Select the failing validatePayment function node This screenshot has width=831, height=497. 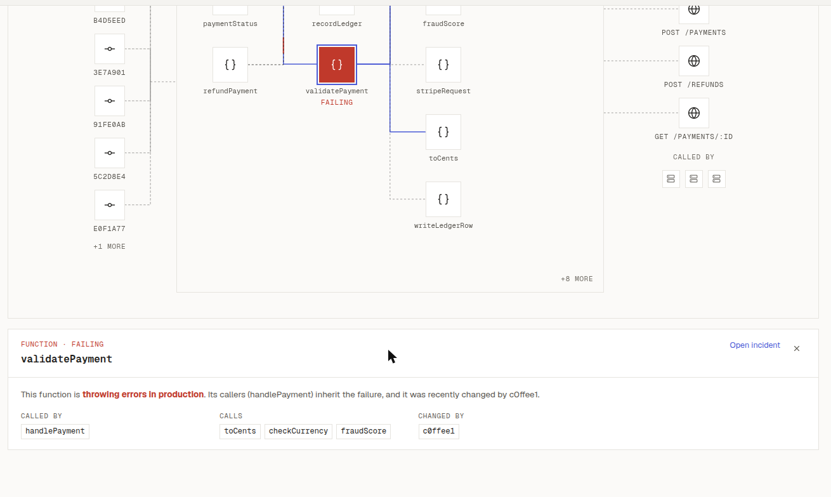[x=337, y=65]
